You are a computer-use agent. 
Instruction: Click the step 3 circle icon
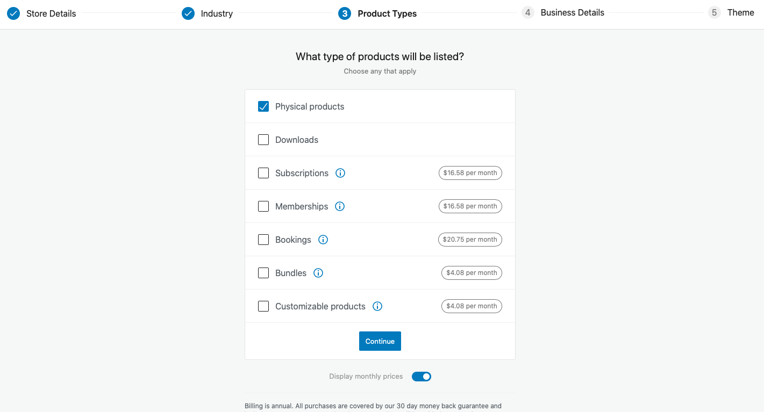[x=345, y=13]
